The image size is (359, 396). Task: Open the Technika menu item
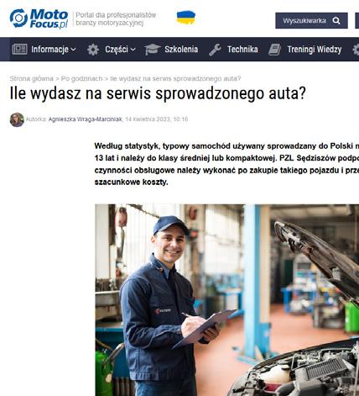pos(242,50)
